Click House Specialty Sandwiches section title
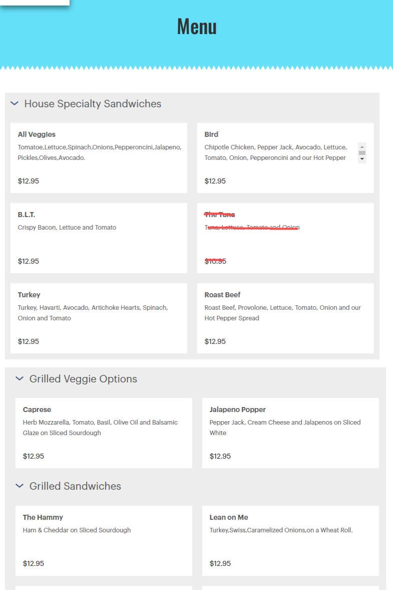Image resolution: width=393 pixels, height=590 pixels. point(93,104)
